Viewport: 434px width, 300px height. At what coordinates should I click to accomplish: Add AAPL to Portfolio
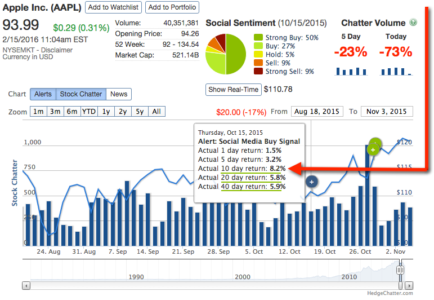tap(172, 7)
